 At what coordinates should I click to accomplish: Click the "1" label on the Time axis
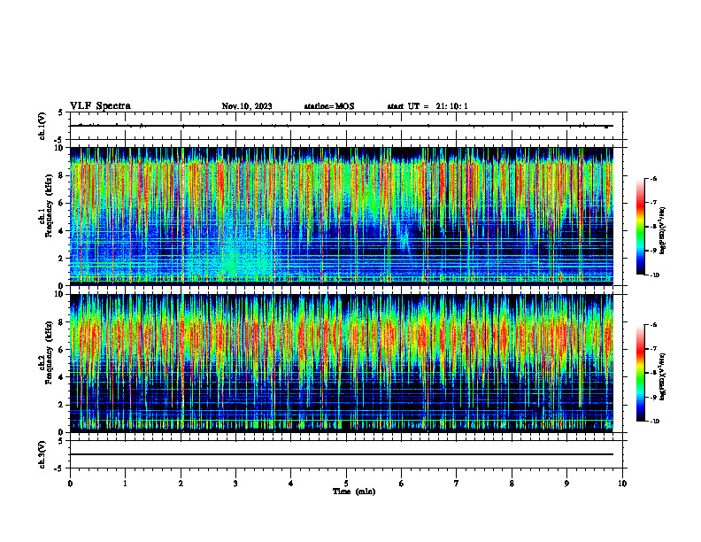(126, 484)
